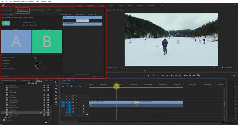
Task: Open Full playback resolution dropdown
Action: point(216,68)
